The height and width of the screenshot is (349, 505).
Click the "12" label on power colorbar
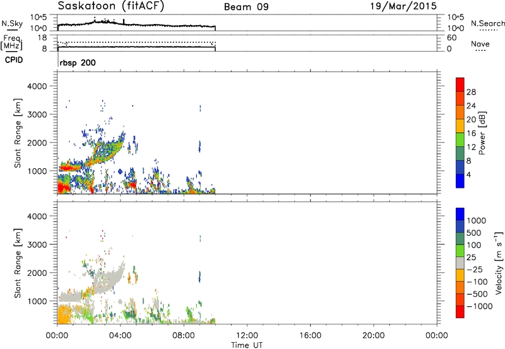[x=471, y=147]
